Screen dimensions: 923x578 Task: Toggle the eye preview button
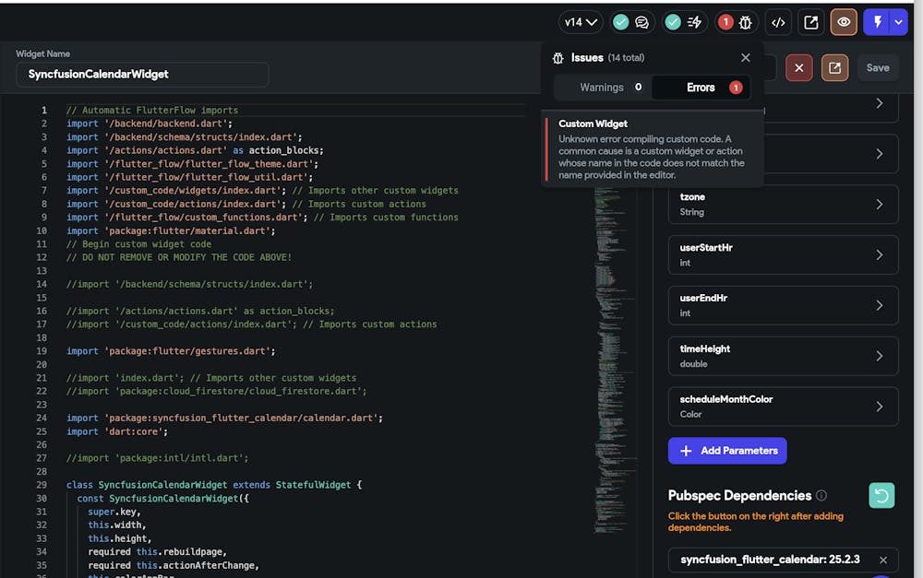844,22
